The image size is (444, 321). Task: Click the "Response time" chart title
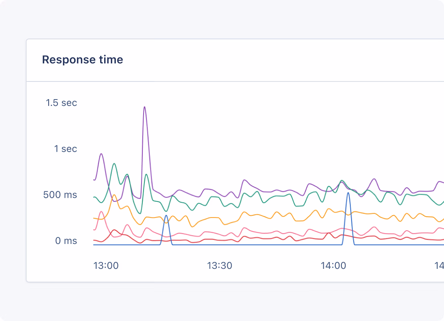pos(82,60)
